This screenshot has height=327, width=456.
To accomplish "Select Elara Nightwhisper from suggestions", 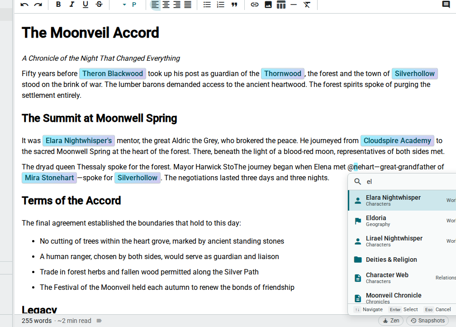I will point(402,200).
